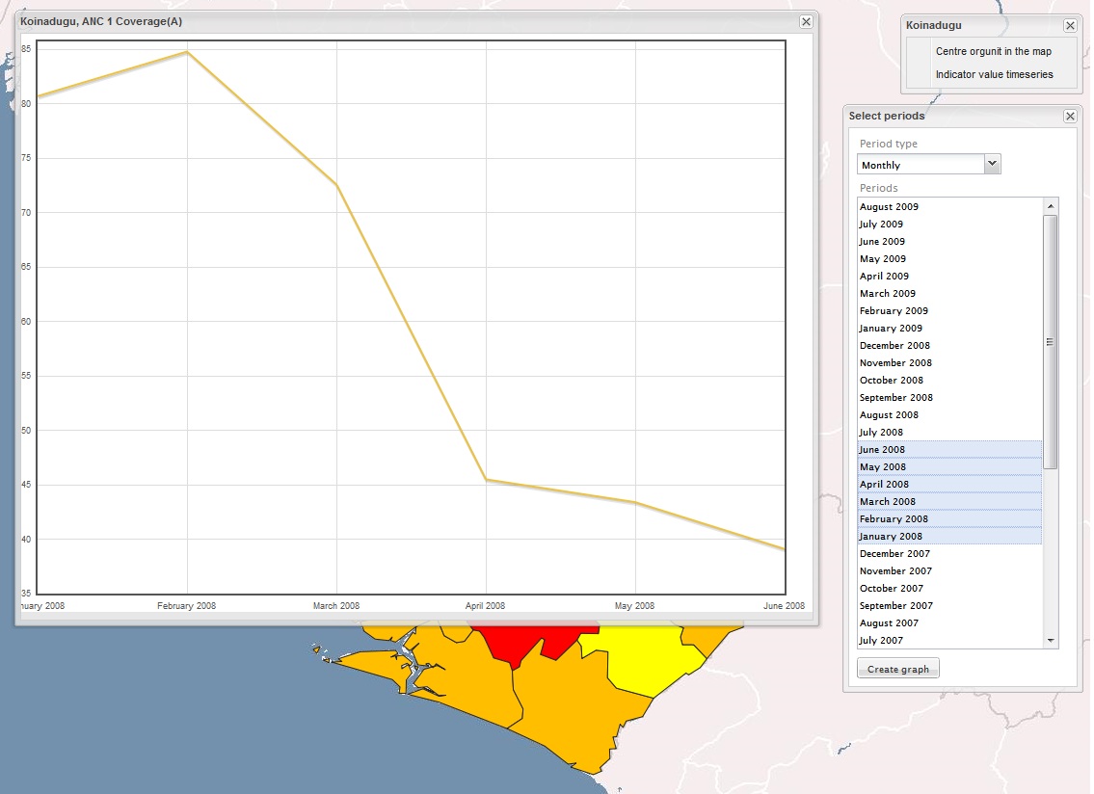1094x794 pixels.
Task: Close the Koinadugu ANC 1 Coverage chart window
Action: coord(806,21)
